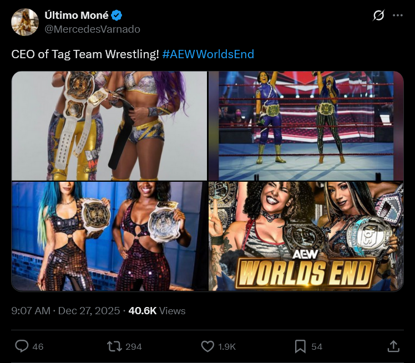
Task: Open top-right wrestling ring image
Action: coord(306,126)
